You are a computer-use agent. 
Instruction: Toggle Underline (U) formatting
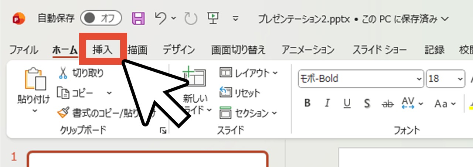347,104
